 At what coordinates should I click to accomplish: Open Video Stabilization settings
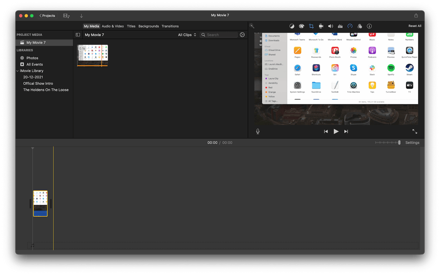pyautogui.click(x=321, y=26)
